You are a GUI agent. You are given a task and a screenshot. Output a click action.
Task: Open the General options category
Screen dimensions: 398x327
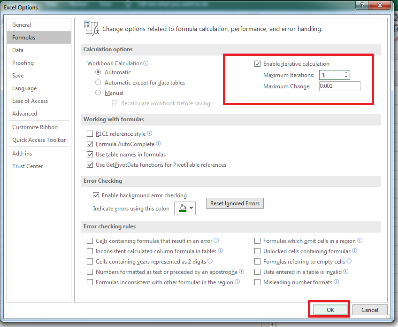click(x=39, y=24)
